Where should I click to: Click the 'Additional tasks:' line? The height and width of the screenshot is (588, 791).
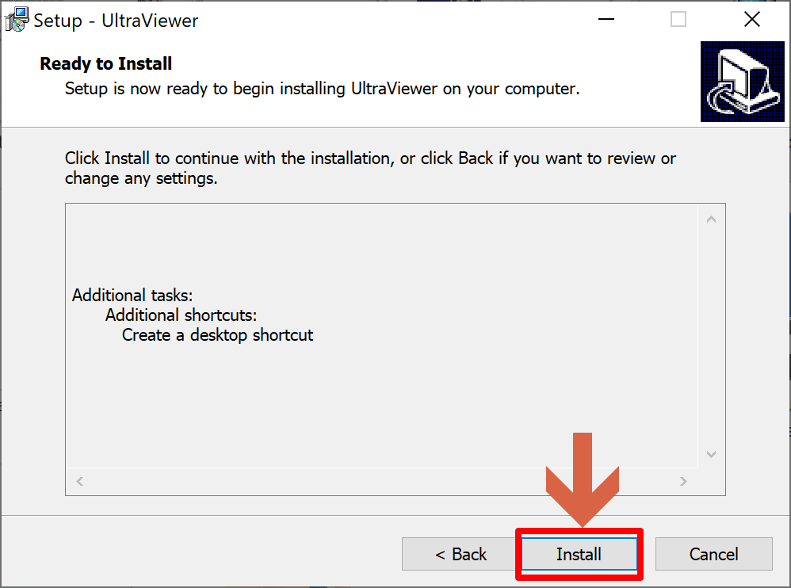point(132,295)
